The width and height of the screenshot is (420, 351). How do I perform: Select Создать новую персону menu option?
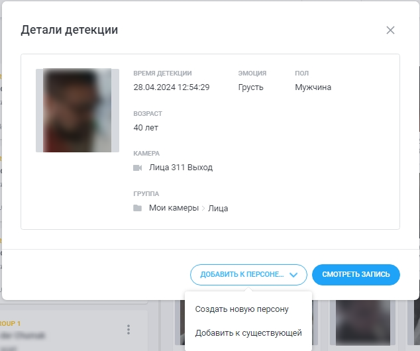[242, 309]
